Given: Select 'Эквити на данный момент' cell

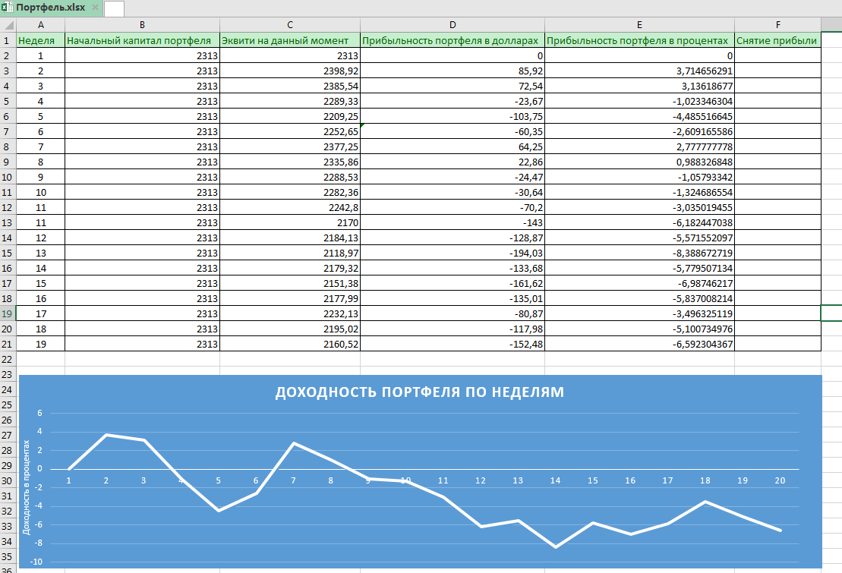Looking at the screenshot, I should pos(289,40).
